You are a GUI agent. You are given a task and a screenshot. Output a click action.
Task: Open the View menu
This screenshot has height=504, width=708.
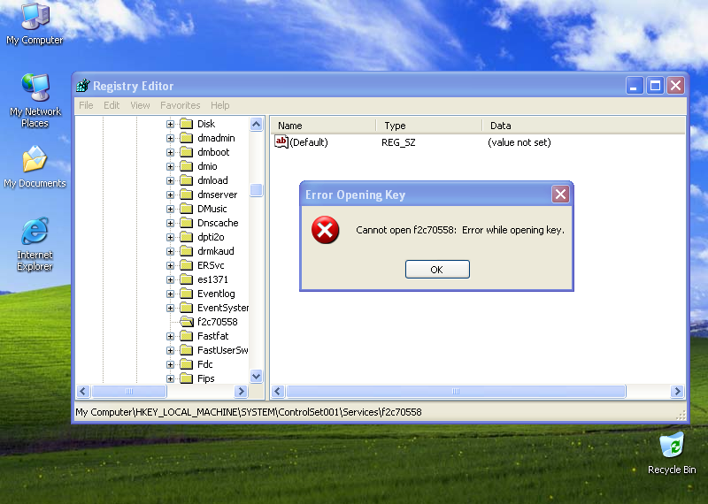[x=140, y=105]
